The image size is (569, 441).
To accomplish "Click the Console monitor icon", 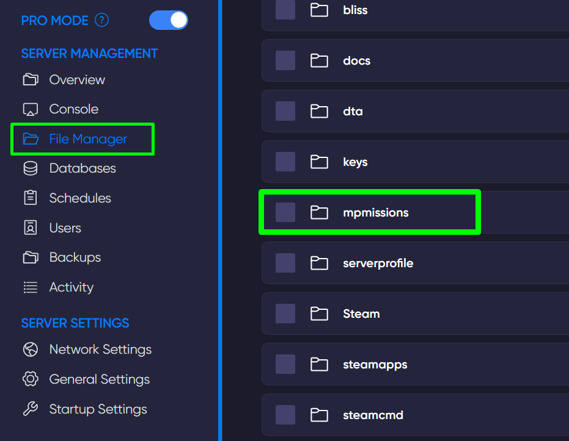I will coord(31,109).
